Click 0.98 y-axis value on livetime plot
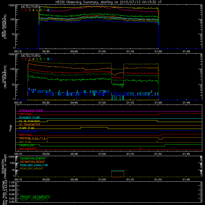The width and height of the screenshot is (205, 205). click(12, 186)
